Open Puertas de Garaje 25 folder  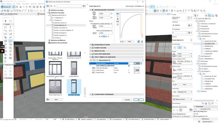pyautogui.click(x=60, y=33)
